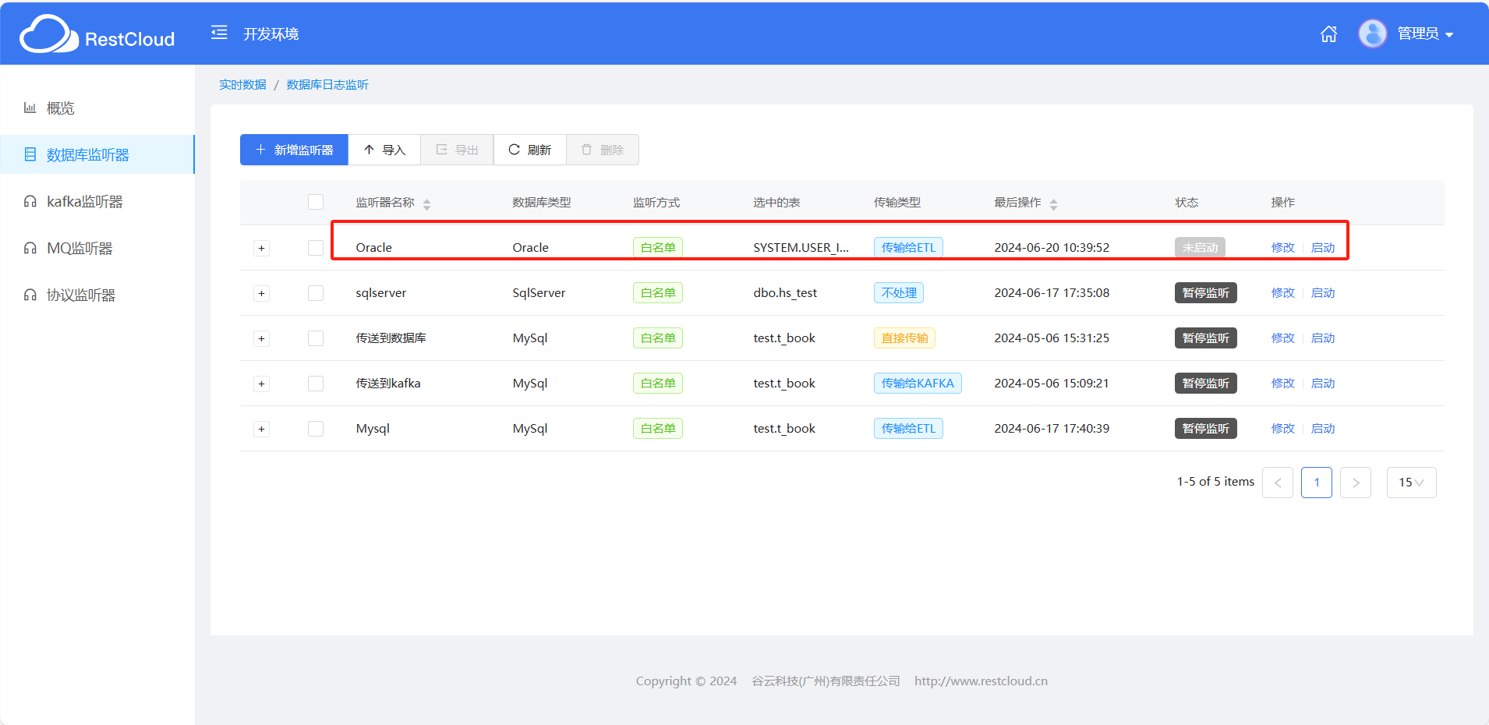Go to the home page icon

click(1328, 34)
